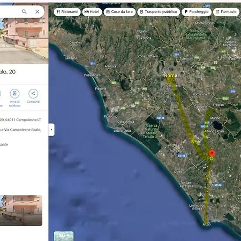241x241 pixels.
Task: Click the Ostia Antica map label
Action: tap(125, 122)
